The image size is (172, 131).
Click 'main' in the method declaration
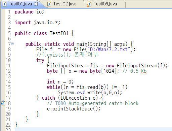coord(82,44)
